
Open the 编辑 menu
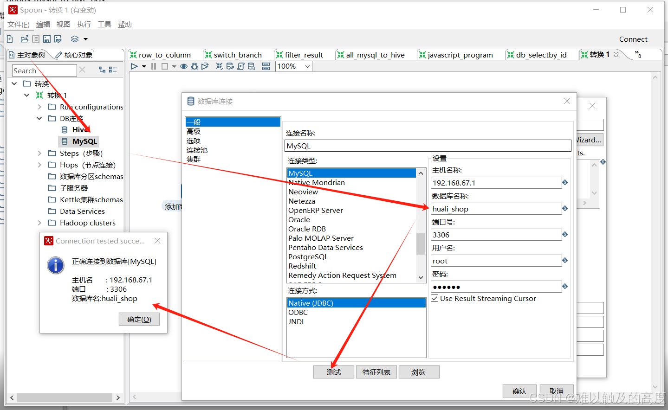(x=43, y=25)
